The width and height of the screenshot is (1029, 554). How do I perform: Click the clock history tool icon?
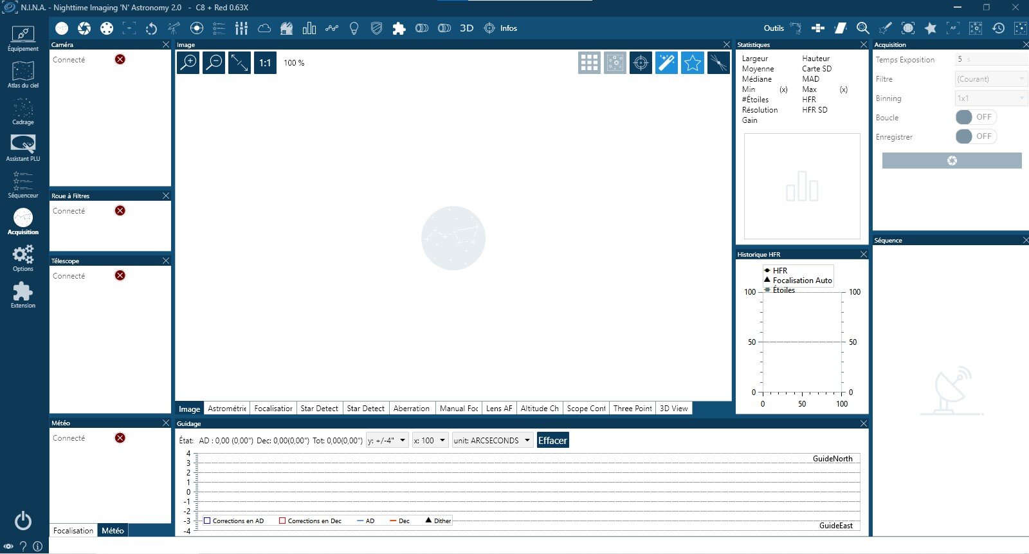tap(998, 28)
